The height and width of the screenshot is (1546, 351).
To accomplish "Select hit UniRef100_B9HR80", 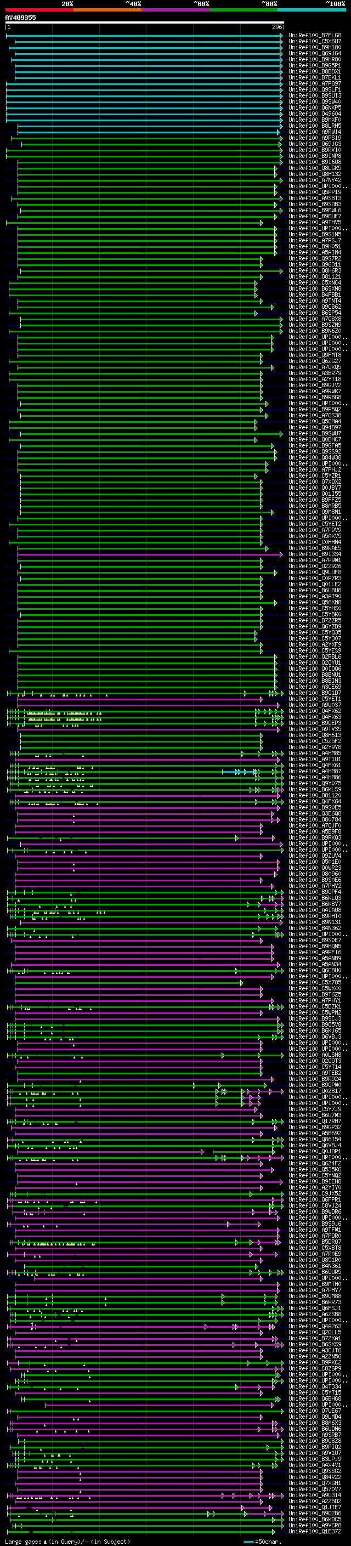I will click(314, 59).
